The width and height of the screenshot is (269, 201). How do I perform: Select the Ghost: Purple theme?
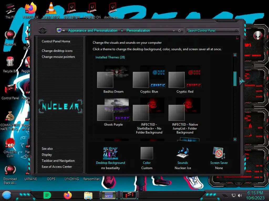pyautogui.click(x=113, y=112)
